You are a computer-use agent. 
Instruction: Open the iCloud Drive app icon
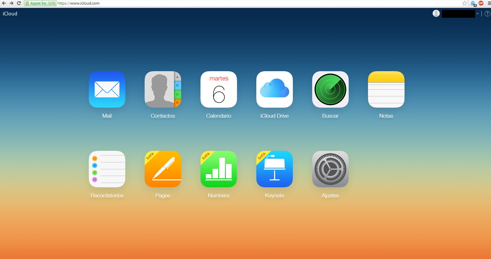(275, 89)
